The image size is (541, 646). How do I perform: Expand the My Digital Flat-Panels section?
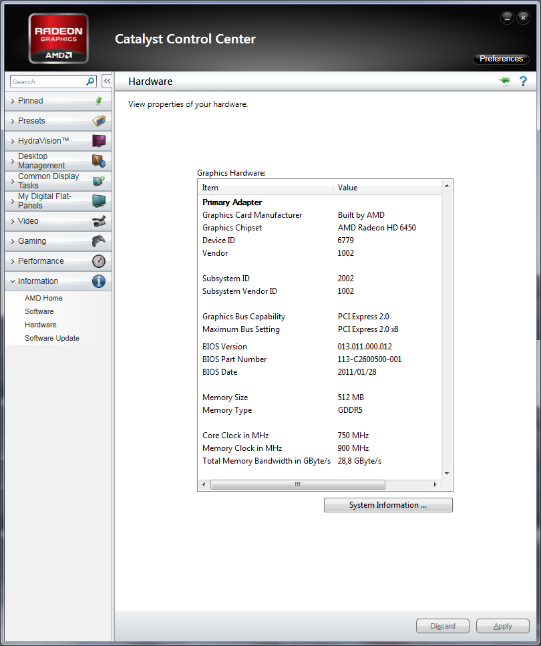click(57, 201)
